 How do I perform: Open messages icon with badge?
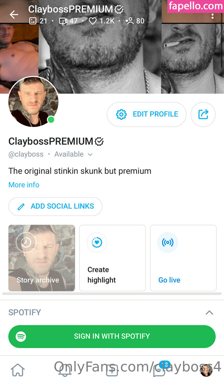[160, 369]
